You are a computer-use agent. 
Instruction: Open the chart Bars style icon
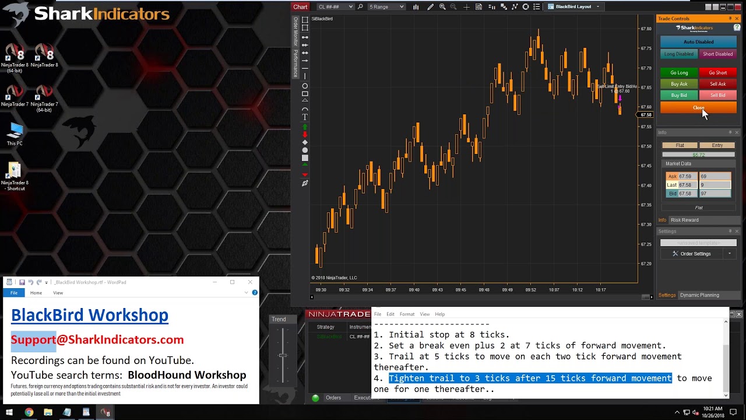pyautogui.click(x=416, y=7)
